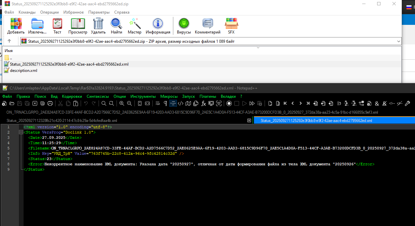Click the Имя column header
The height and width of the screenshot is (226, 415).
tap(9, 51)
